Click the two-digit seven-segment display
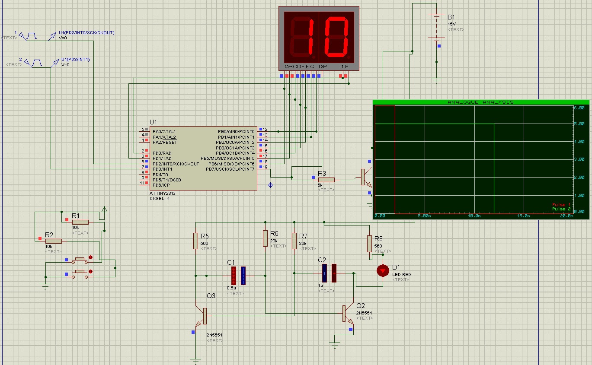 [x=319, y=37]
